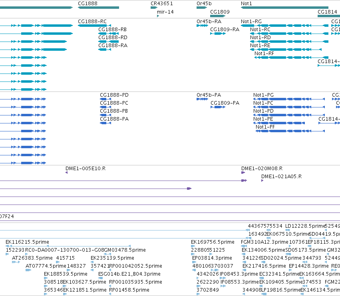Click EST SD02024.5prime
The image size is (340, 296).
point(281,258)
